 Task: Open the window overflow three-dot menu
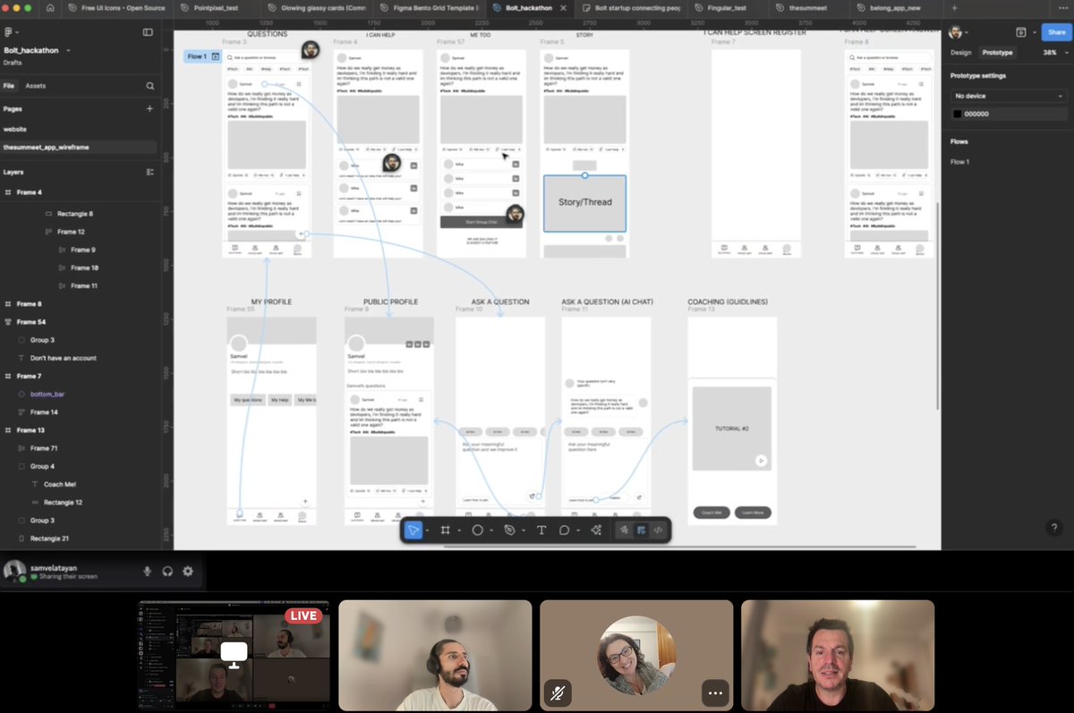point(1064,7)
